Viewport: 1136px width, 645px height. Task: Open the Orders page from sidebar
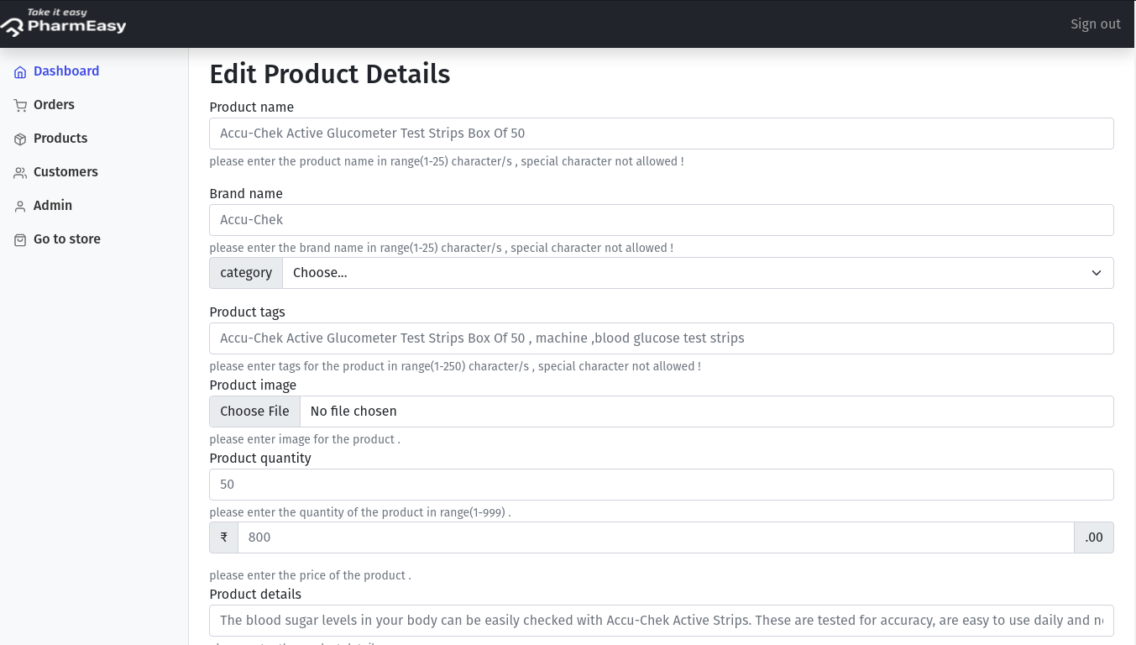tap(54, 105)
